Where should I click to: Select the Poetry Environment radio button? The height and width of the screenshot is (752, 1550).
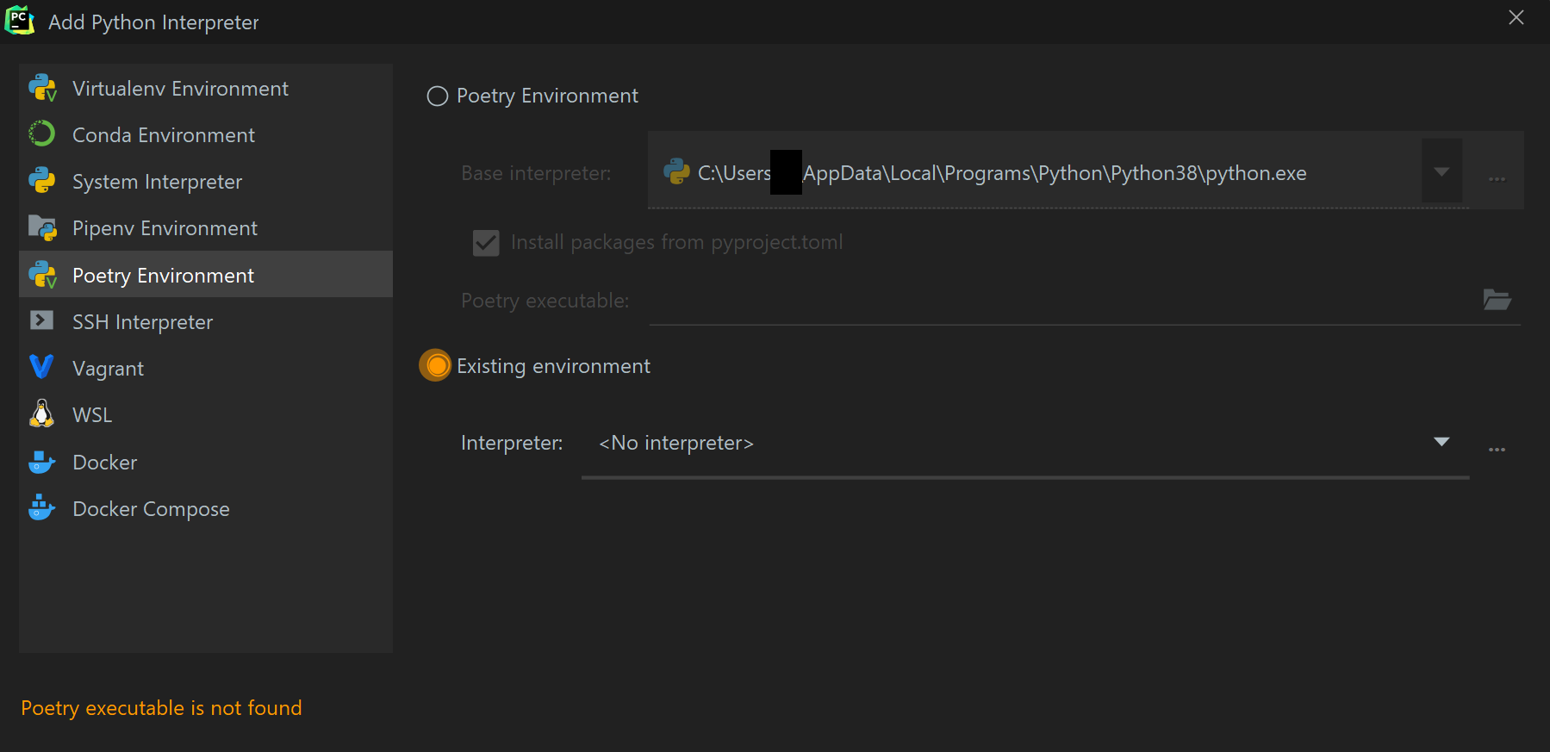(438, 96)
